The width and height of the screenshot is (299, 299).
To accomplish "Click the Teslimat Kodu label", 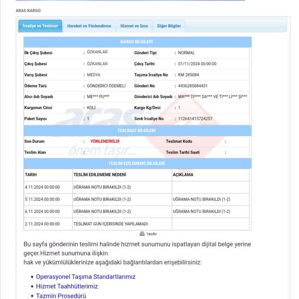I will tap(179, 141).
